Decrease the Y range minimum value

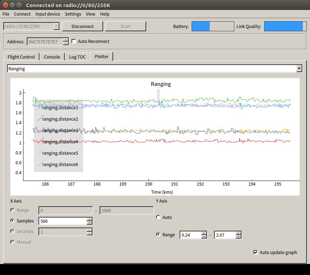point(204,237)
